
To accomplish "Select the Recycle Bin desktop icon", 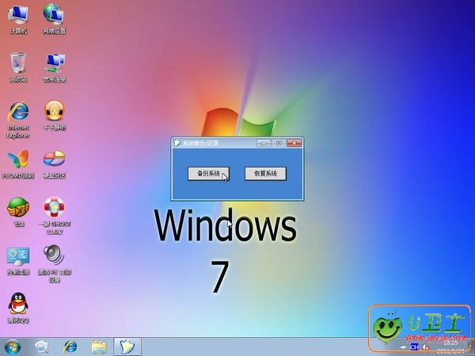I will 17,63.
